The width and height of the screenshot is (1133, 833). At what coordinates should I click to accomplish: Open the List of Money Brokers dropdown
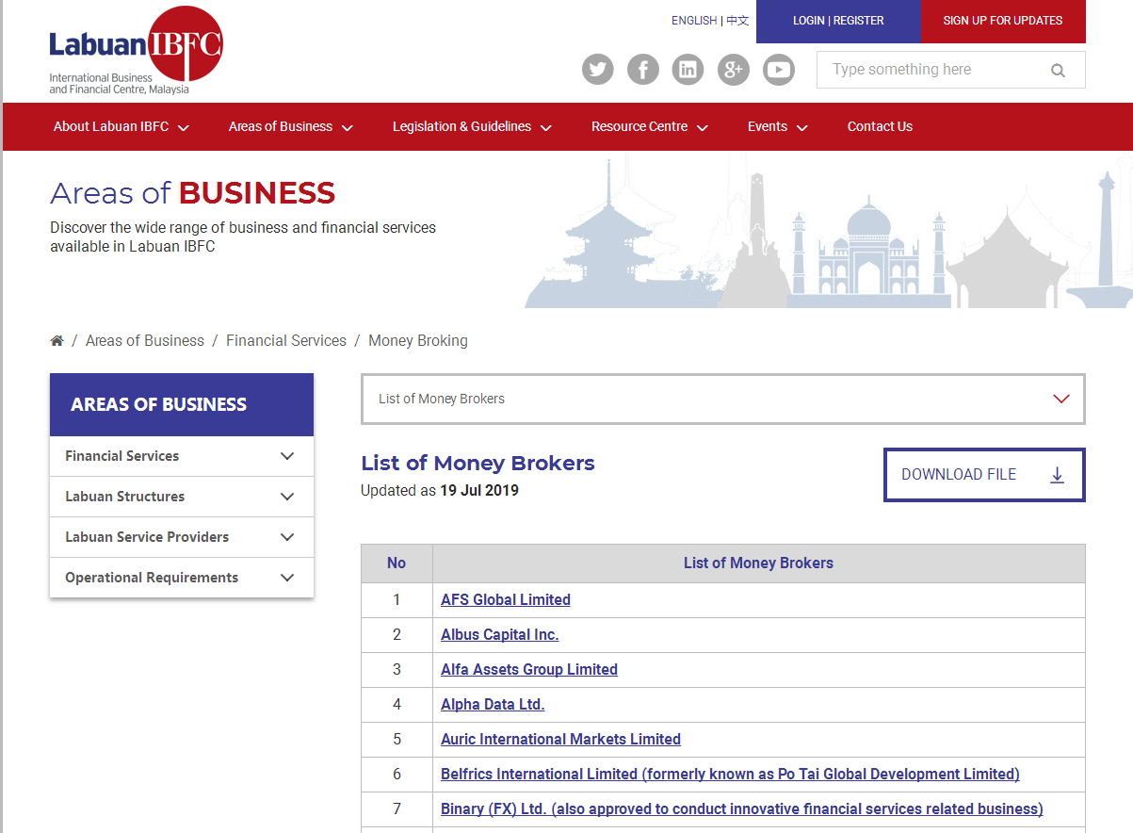(x=723, y=399)
